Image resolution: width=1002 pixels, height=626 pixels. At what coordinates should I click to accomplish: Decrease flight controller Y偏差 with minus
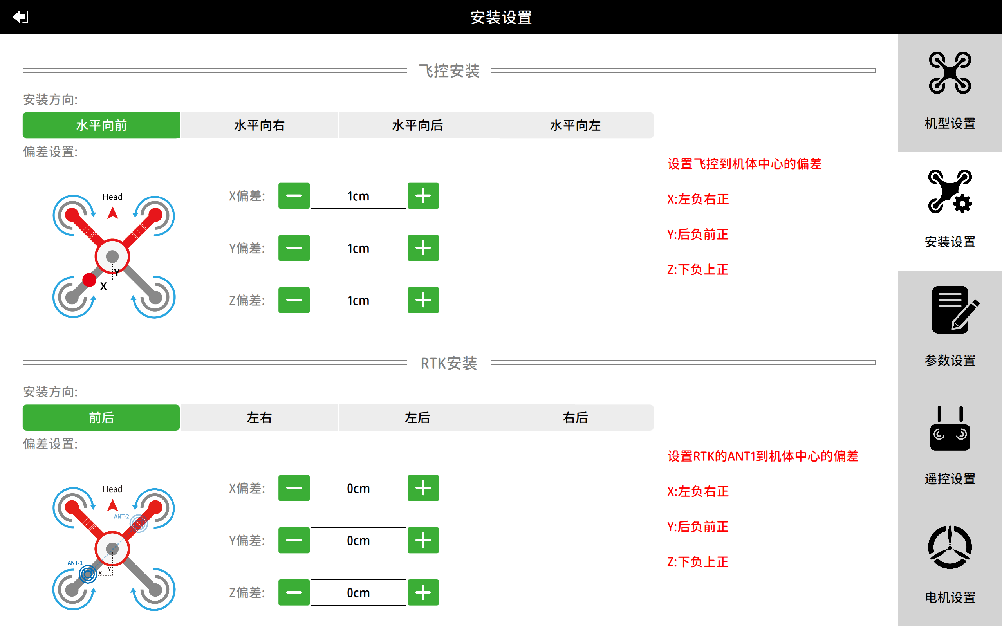click(294, 248)
